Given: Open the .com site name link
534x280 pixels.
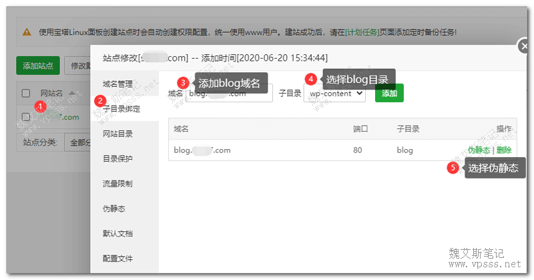Looking at the screenshot, I should click(61, 117).
